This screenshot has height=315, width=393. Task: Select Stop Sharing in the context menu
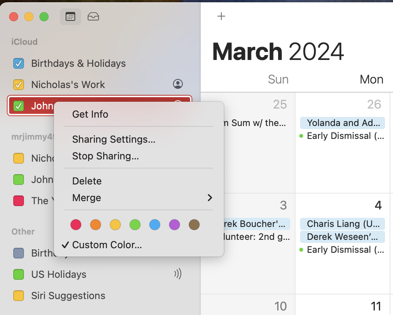[105, 156]
